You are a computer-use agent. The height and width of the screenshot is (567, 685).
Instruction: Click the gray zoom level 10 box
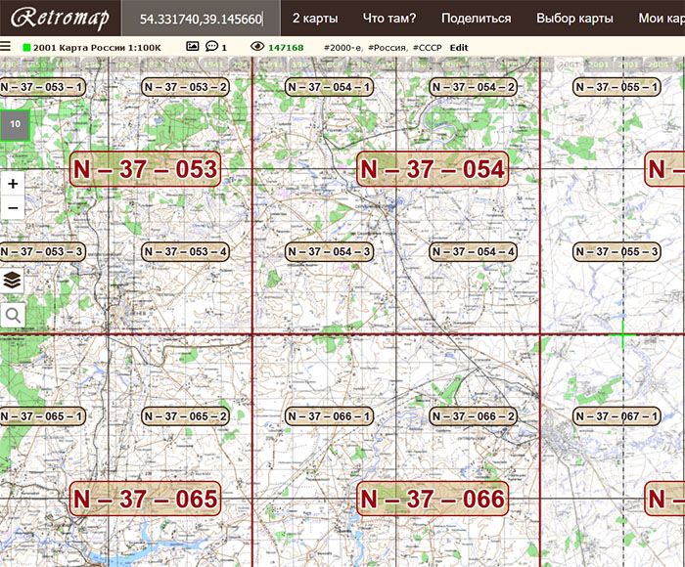(15, 124)
